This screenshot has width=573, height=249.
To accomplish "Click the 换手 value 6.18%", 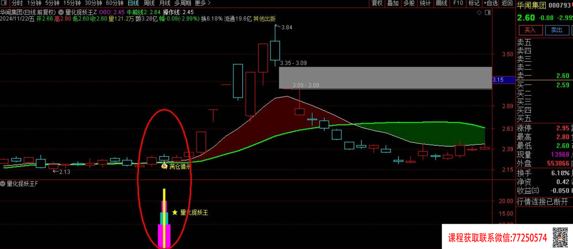I will coord(560,173).
